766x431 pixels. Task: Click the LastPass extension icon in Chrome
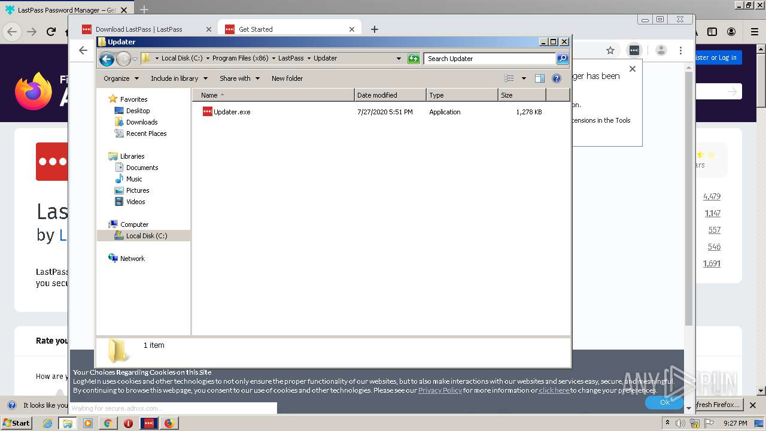point(634,51)
